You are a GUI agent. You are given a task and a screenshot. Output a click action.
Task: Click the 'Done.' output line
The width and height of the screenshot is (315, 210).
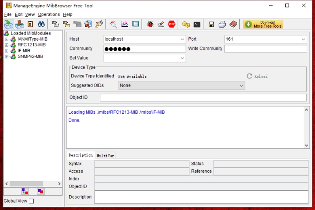(x=74, y=120)
